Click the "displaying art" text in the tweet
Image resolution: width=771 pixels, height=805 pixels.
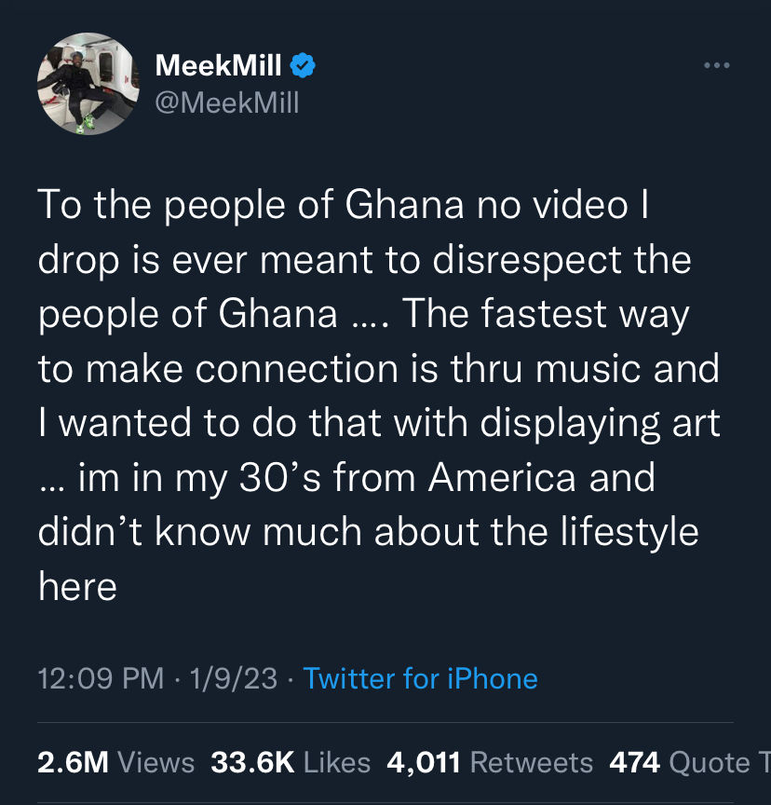[x=601, y=424]
